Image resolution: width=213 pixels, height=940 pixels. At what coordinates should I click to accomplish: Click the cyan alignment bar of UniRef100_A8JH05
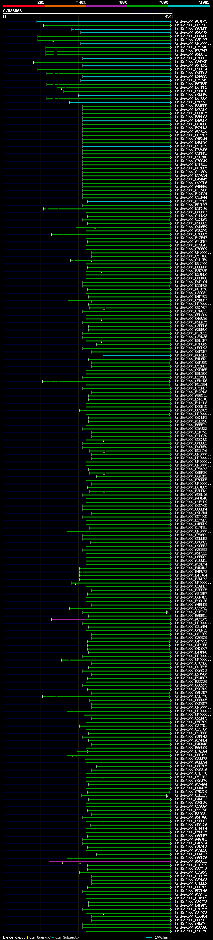104,22
